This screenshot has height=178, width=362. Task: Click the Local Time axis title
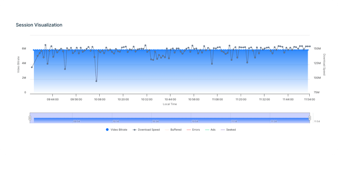(170, 104)
